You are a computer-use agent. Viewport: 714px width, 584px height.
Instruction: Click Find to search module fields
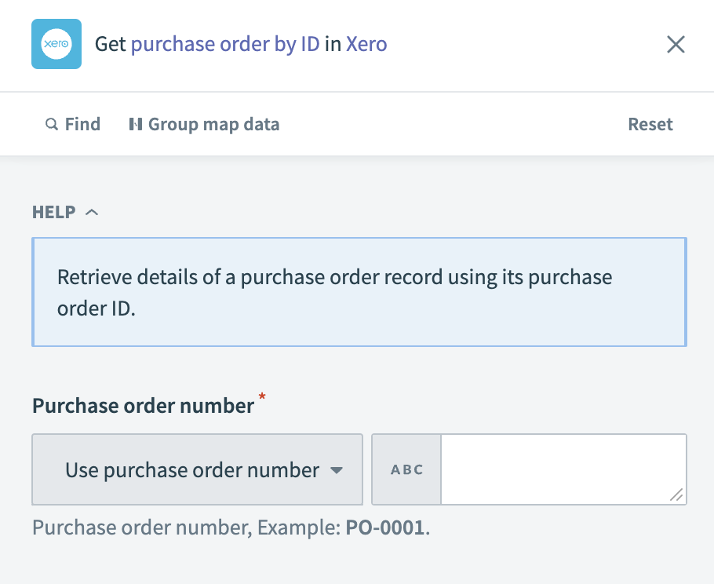[73, 124]
